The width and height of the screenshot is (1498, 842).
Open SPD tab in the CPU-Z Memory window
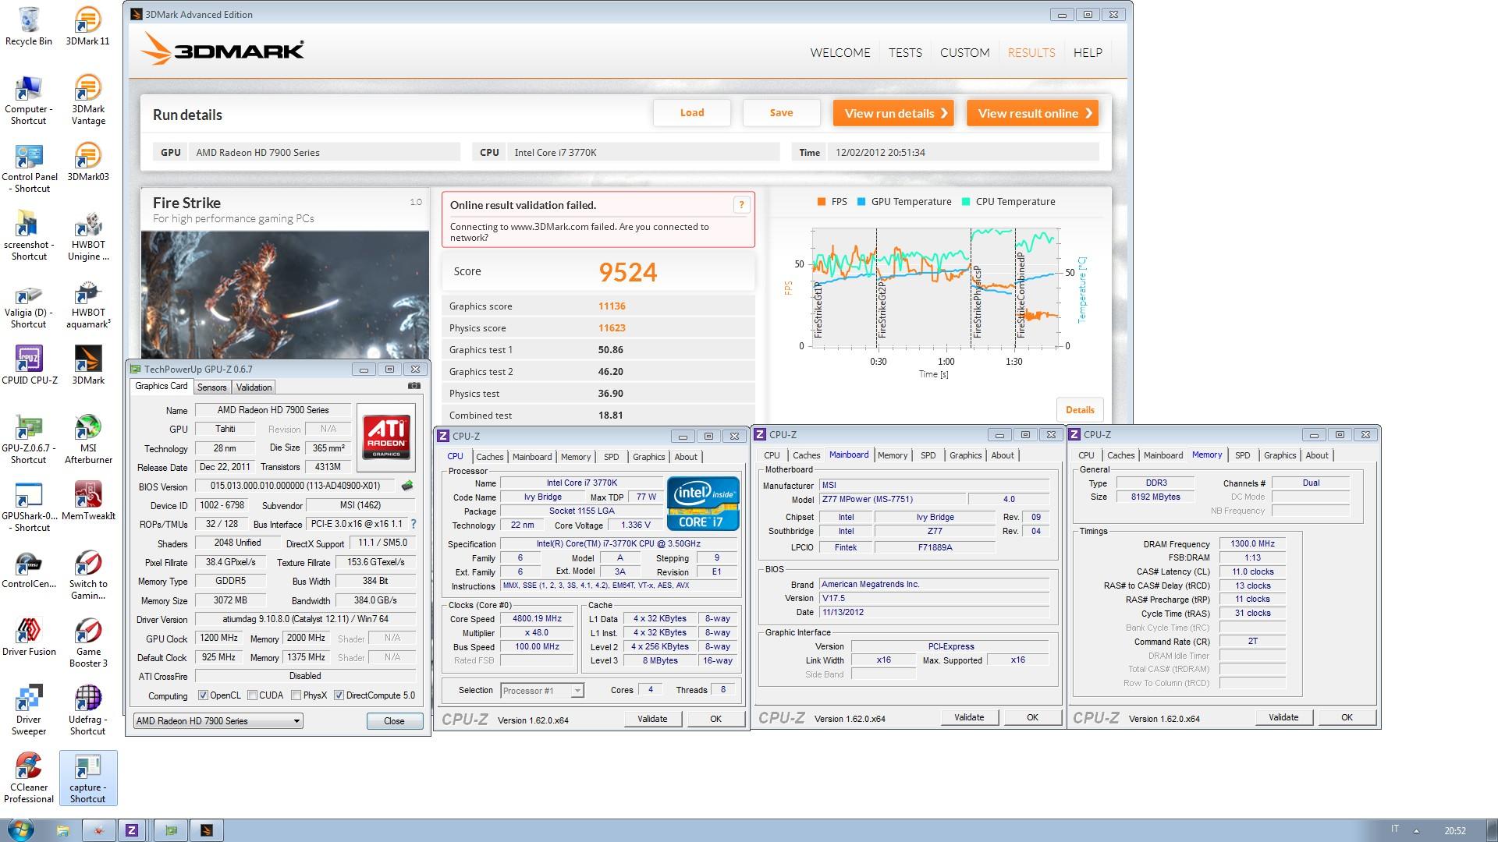pos(1242,455)
